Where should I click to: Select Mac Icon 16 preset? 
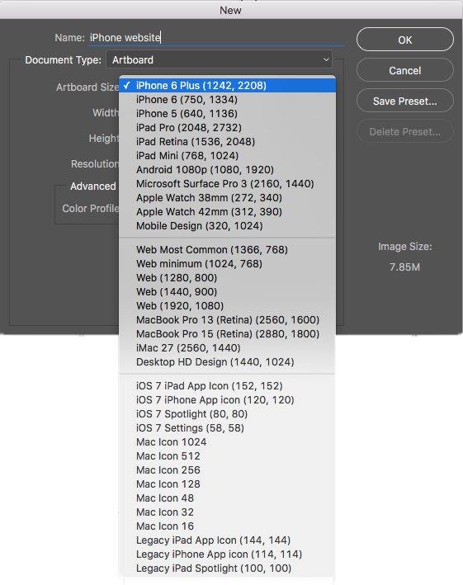click(227, 526)
